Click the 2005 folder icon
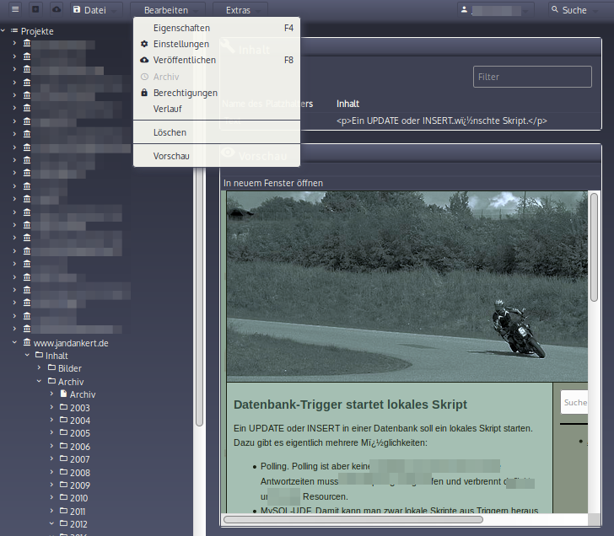 point(63,432)
